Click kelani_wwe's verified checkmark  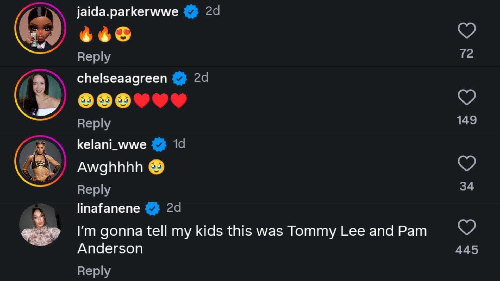click(x=159, y=144)
